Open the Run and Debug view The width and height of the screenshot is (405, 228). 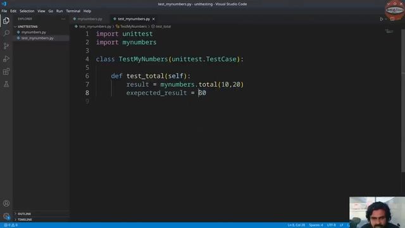coord(6,59)
